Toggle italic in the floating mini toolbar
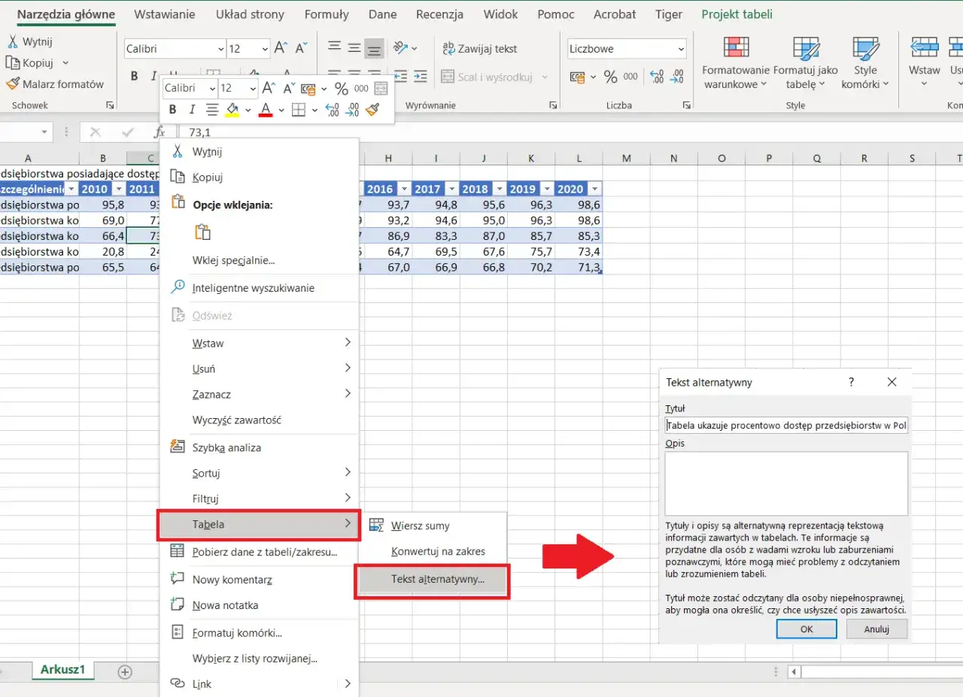This screenshot has width=963, height=697. click(192, 111)
